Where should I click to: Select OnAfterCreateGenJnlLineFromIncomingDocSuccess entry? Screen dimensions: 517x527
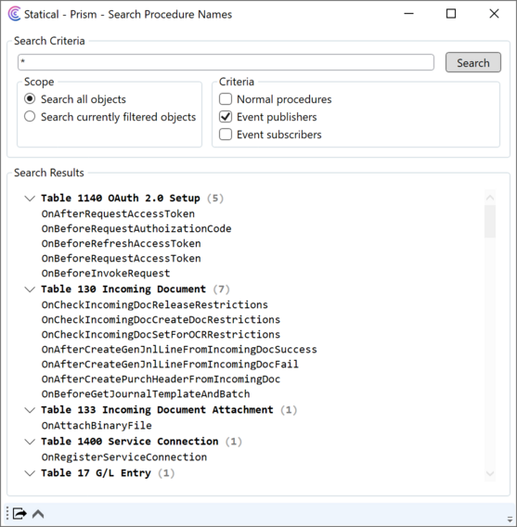tap(179, 349)
